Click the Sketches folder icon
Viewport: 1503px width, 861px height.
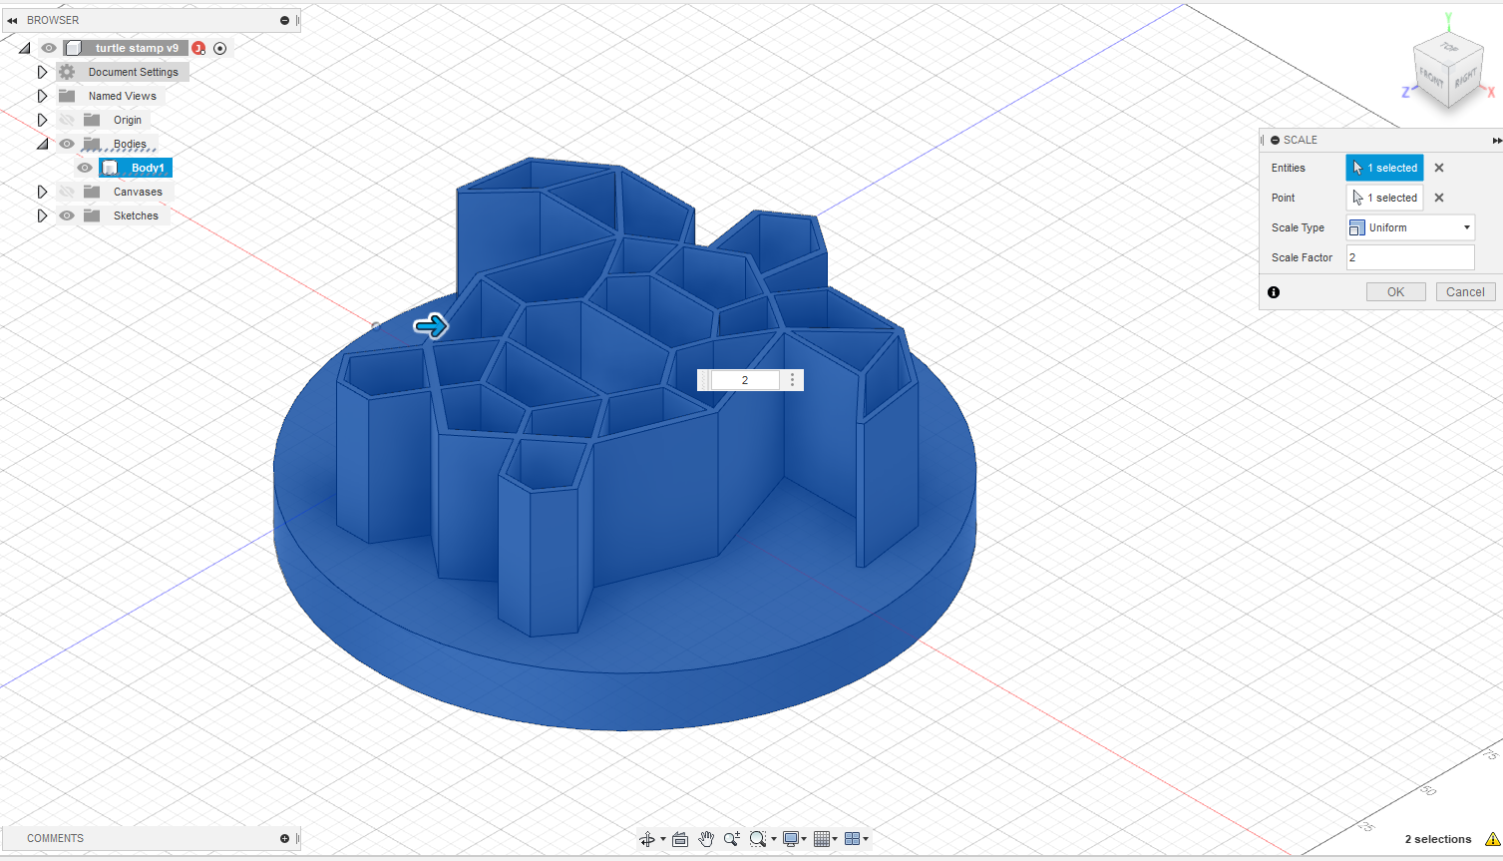92,215
